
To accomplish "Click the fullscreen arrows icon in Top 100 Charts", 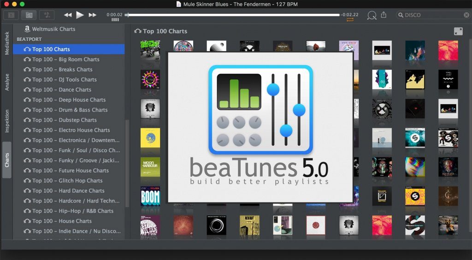I will click(458, 31).
